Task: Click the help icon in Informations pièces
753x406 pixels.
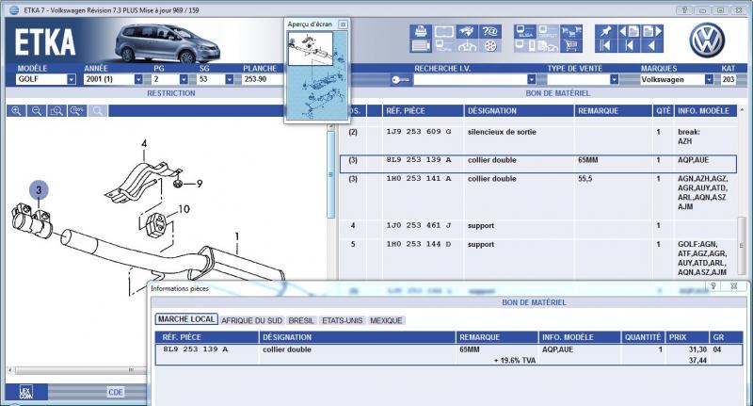Action: (x=713, y=285)
